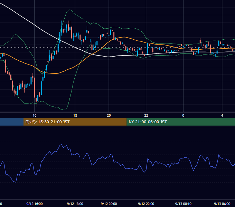Click the ロンドン 15:30-21:00 JST session bar
Viewport: 235px width, 207px height.
75,122
